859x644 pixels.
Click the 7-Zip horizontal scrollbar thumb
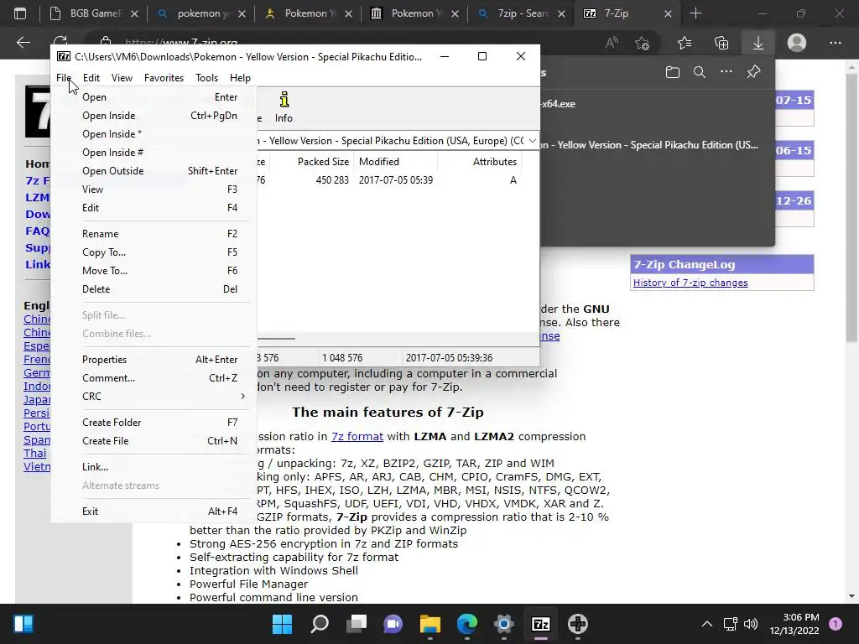point(276,339)
